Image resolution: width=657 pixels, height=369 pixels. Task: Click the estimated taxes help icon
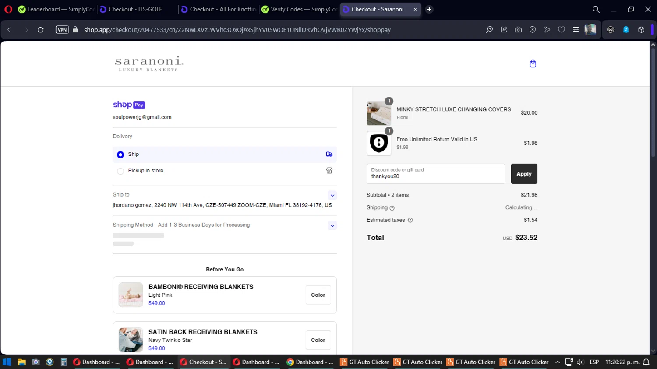(410, 220)
